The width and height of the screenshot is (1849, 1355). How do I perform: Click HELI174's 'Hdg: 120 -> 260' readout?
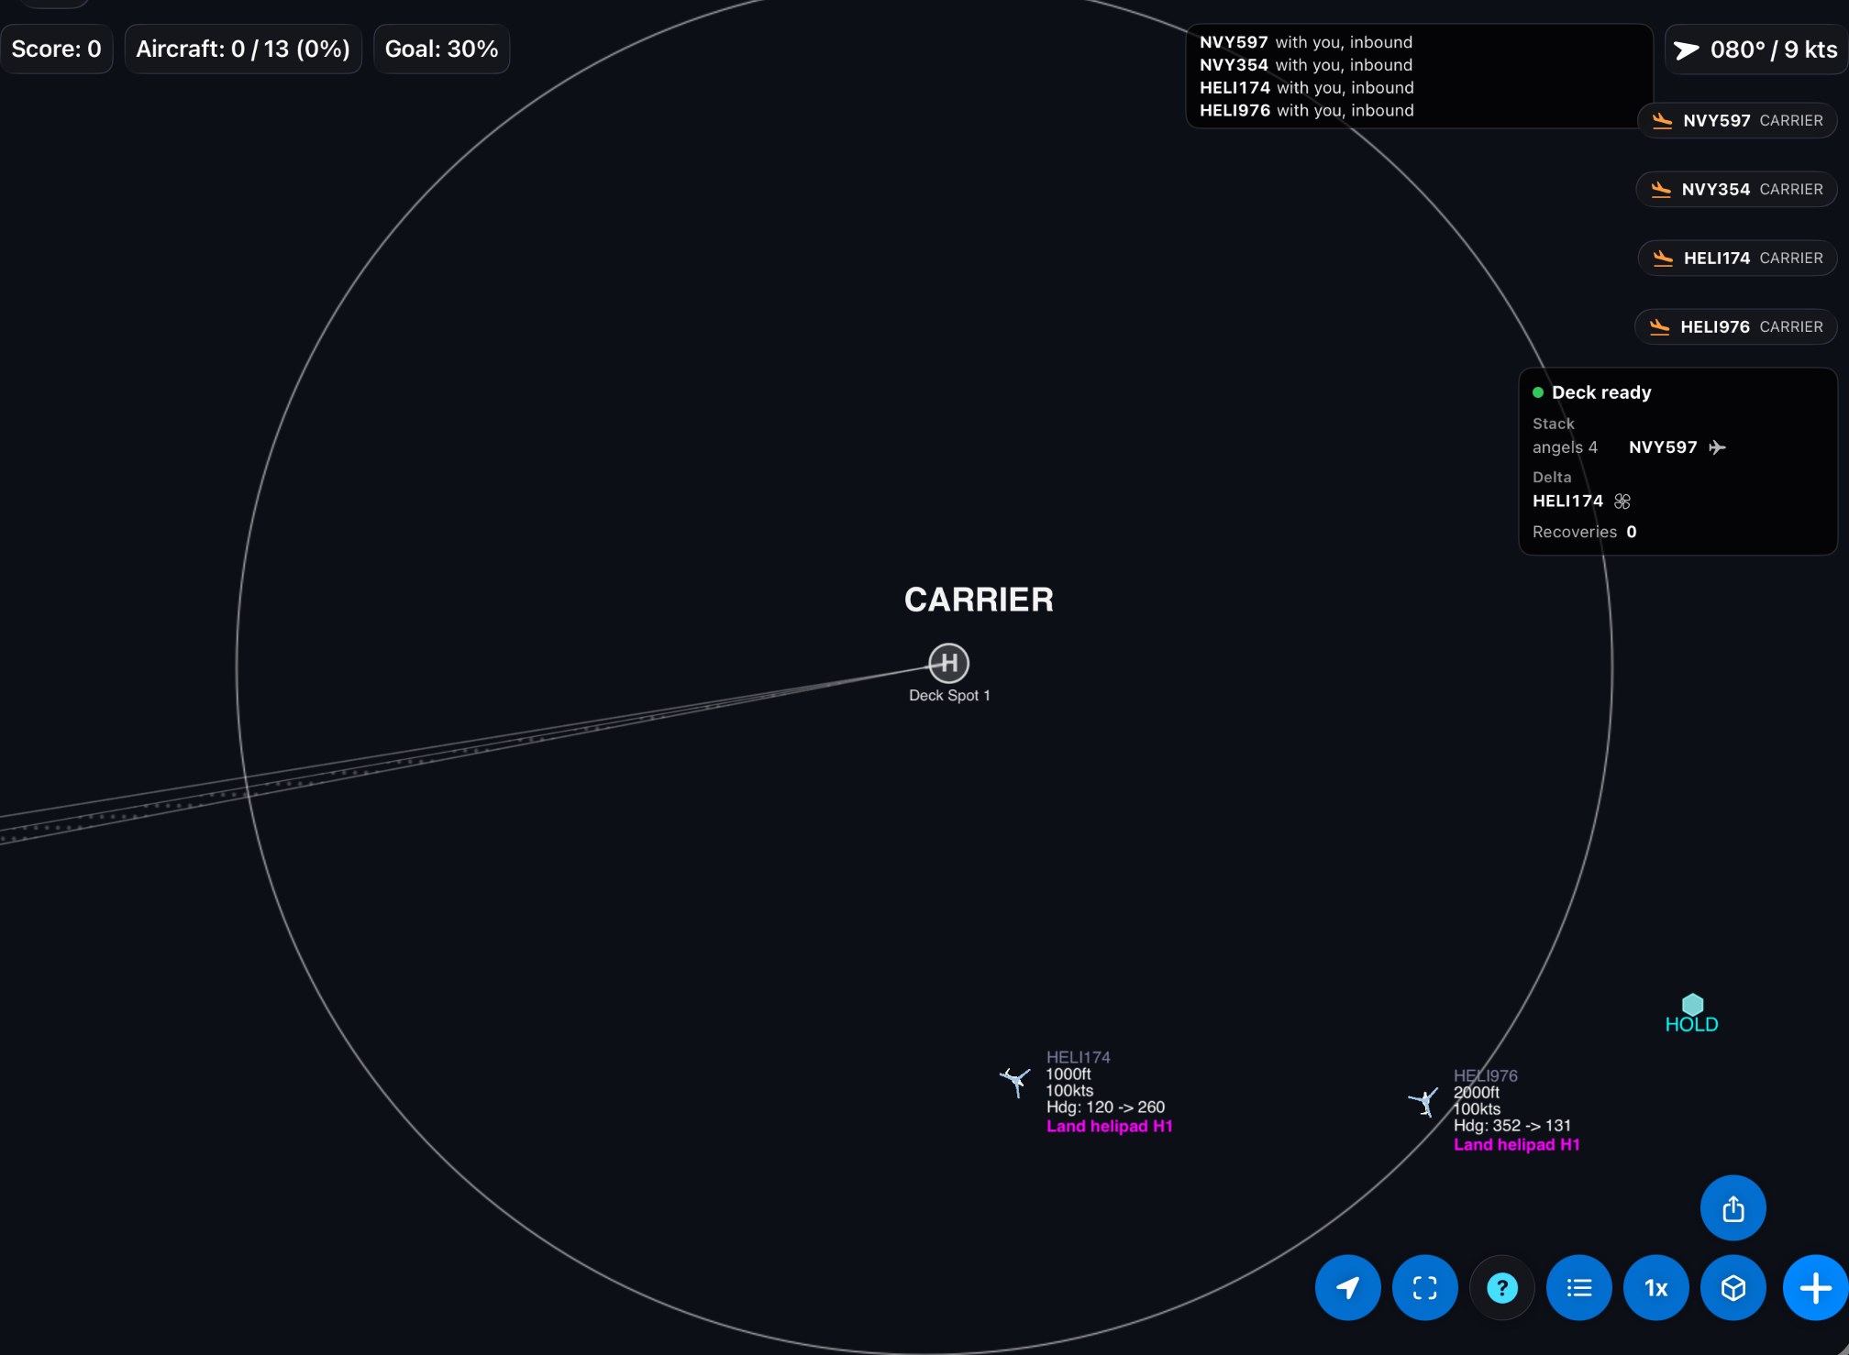(x=1105, y=1107)
